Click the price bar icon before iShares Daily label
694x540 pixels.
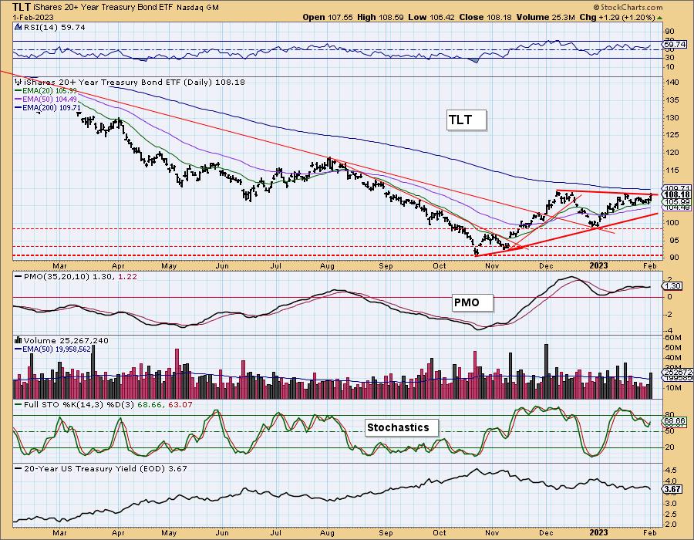(18, 82)
